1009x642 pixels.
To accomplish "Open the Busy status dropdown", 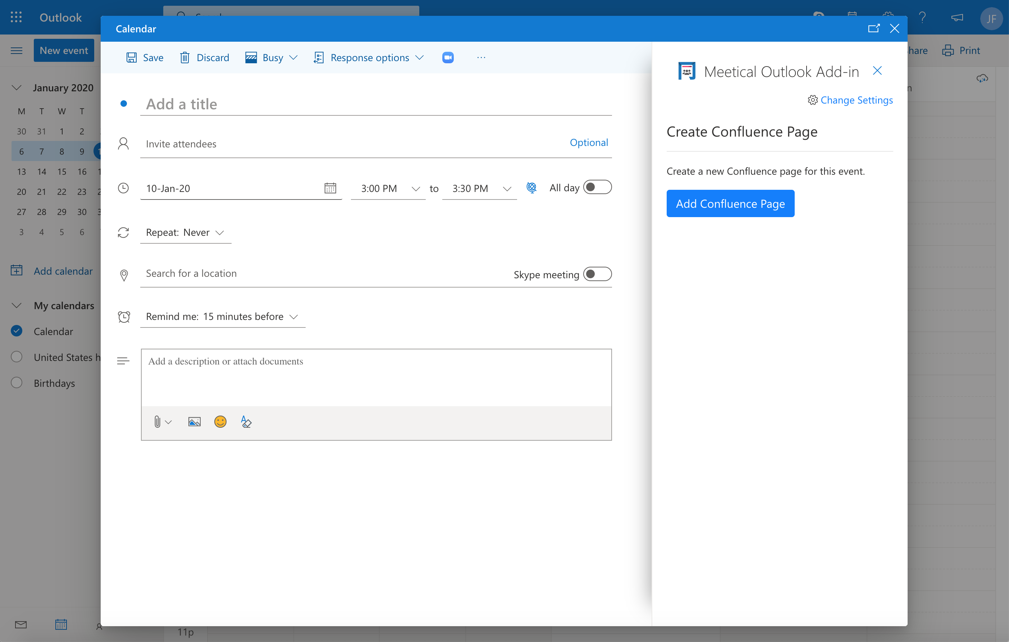I will click(271, 58).
